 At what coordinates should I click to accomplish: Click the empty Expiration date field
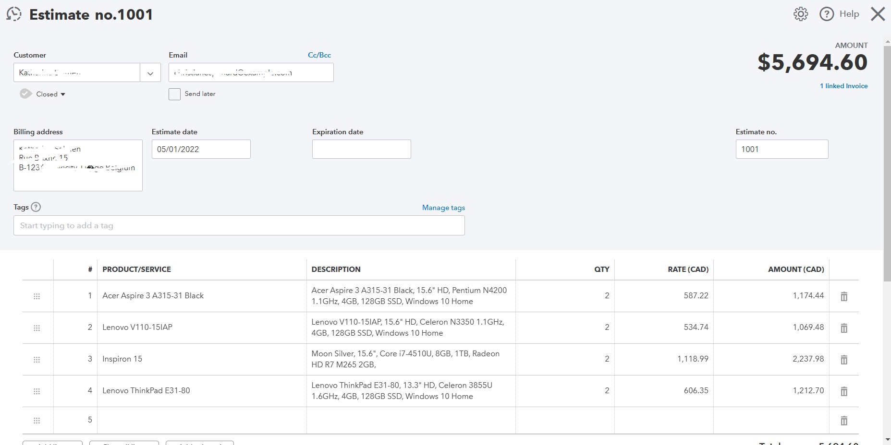point(361,149)
